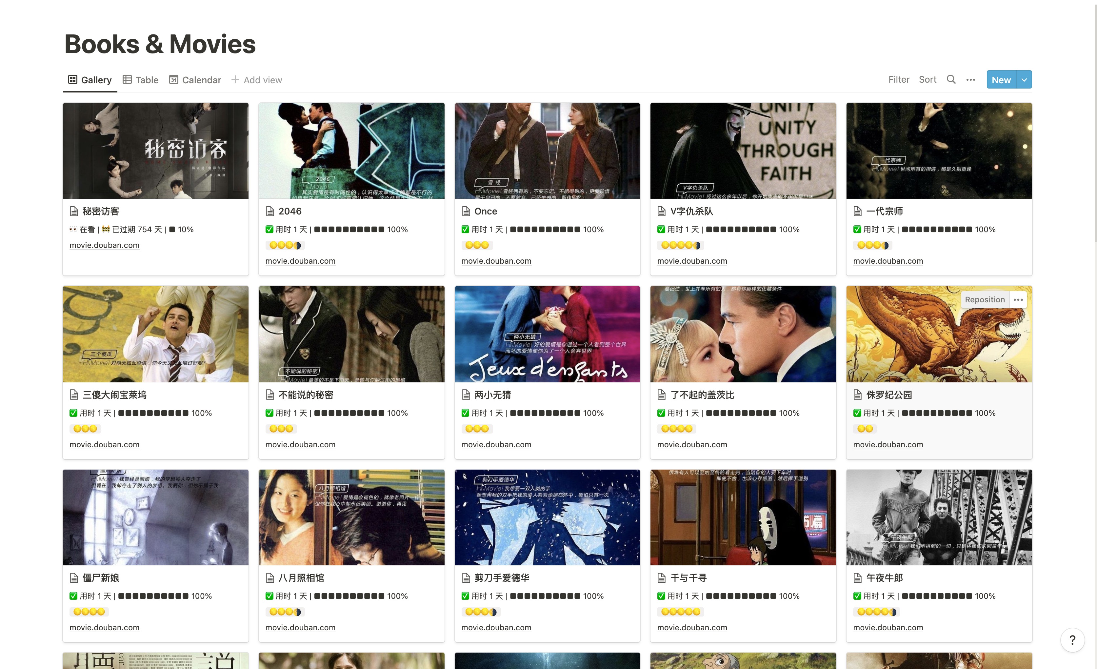Open the Filter options

898,80
